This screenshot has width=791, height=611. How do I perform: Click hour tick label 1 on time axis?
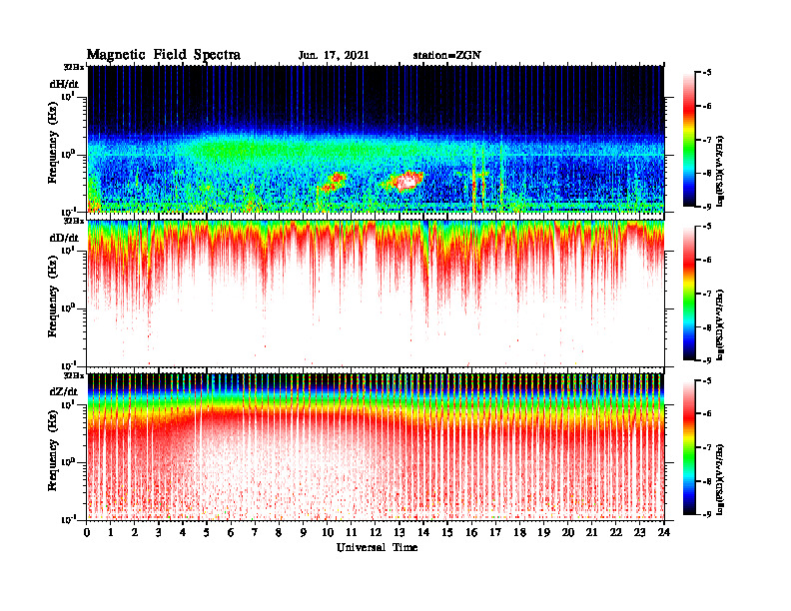pyautogui.click(x=111, y=533)
